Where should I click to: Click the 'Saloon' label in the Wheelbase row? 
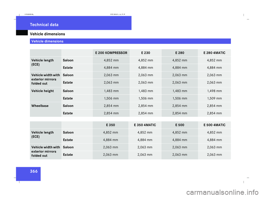[68, 106]
